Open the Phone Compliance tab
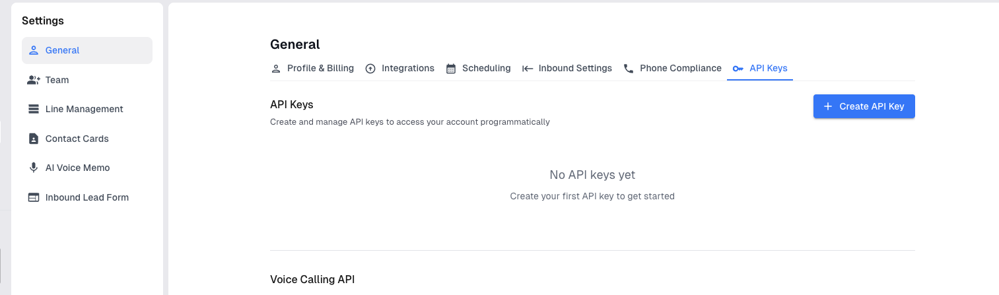Screen dimensions: 999x295 click(x=673, y=68)
